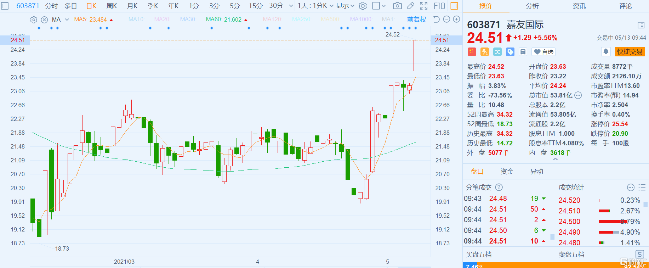The width and height of the screenshot is (649, 268).
Task: Click the trade list scrollbar thumb
Action: [552, 237]
